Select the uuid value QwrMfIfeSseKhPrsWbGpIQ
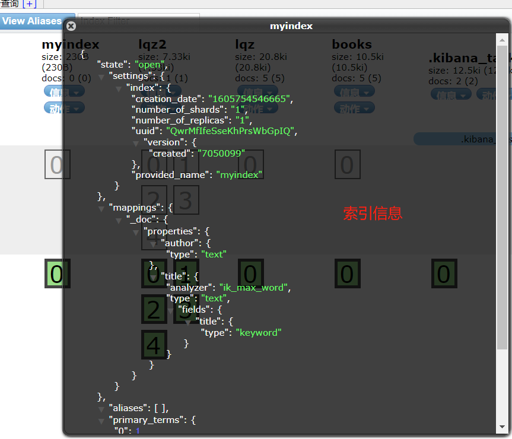The height and width of the screenshot is (439, 512). coord(230,131)
